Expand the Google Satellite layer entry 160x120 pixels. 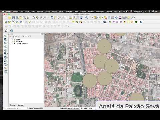click(10, 43)
